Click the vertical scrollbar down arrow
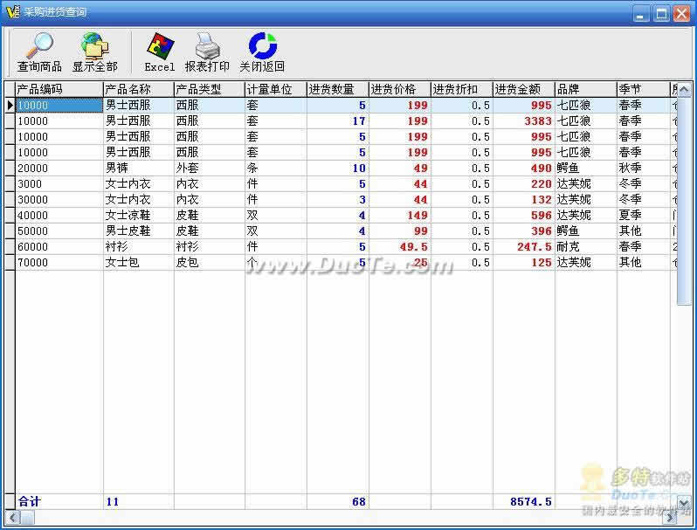The height and width of the screenshot is (530, 697). 684,502
